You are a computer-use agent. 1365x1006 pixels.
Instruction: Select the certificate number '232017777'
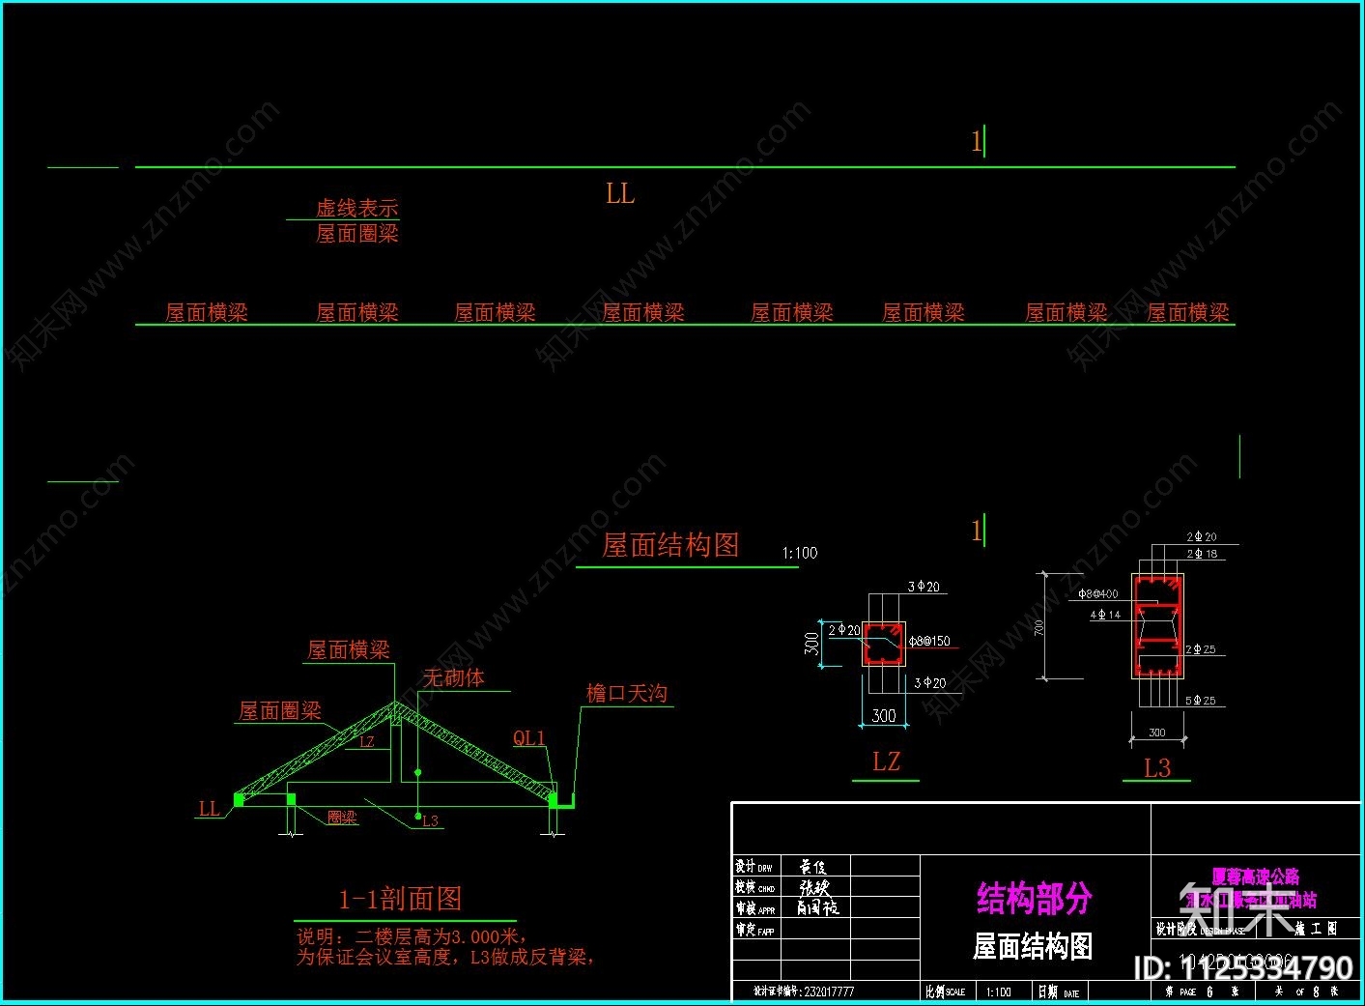[x=829, y=992]
